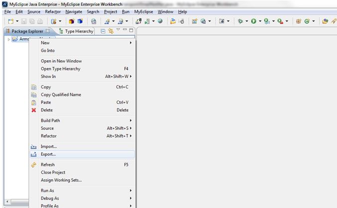The height and width of the screenshot is (208, 337).
Task: Click the Type Hierarchy tab icon
Action: coord(61,31)
